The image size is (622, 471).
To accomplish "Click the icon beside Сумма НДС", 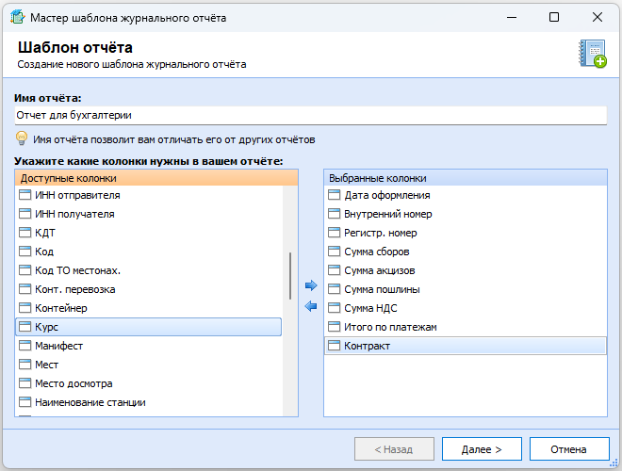I will (334, 308).
